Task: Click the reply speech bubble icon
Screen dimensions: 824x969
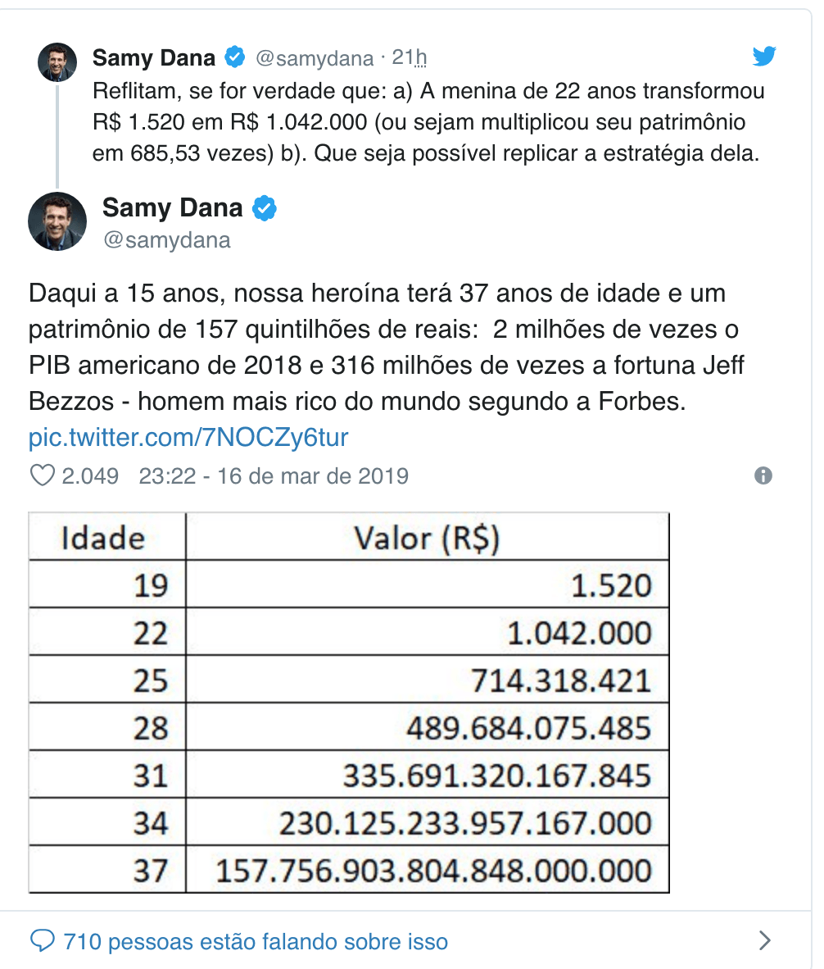Action: (x=43, y=941)
